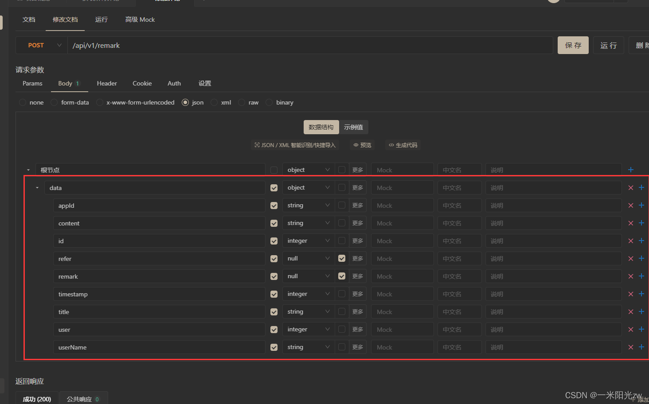Open the Header tab
The width and height of the screenshot is (649, 404).
point(107,83)
